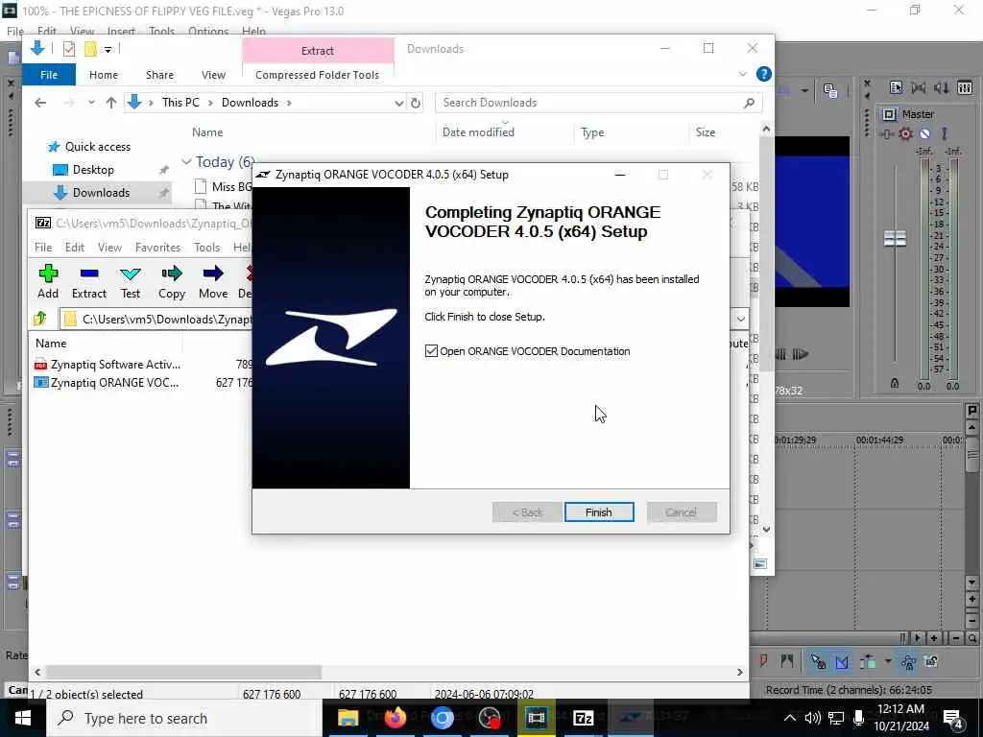Screen dimensions: 983x737
Task: Go back in Explorer navigation
Action: (x=40, y=103)
